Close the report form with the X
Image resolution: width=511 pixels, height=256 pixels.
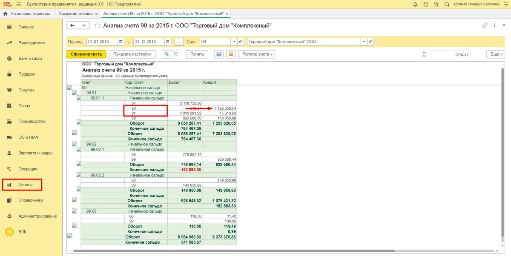503,26
